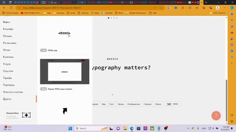This screenshot has height=132, width=236.
Task: Click the Линия quick-add button
Action: (x=158, y=104)
